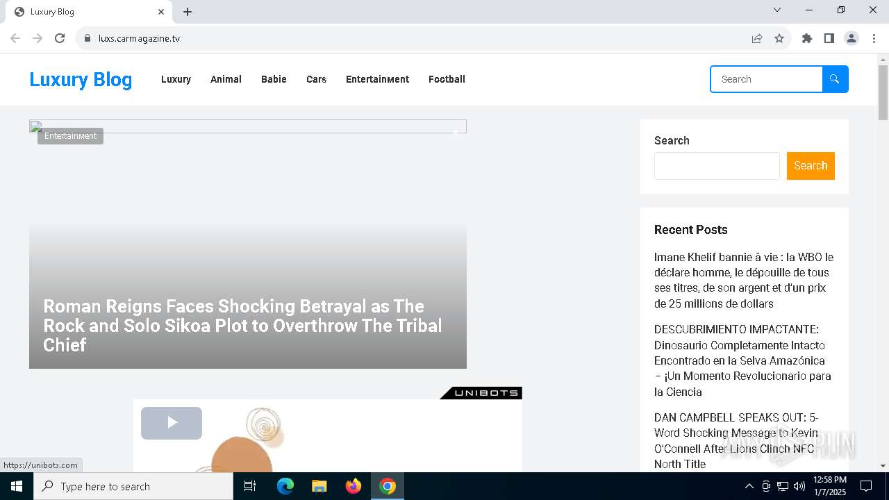Open a new tab with the plus icon
Viewport: 889px width, 500px height.
pos(188,12)
